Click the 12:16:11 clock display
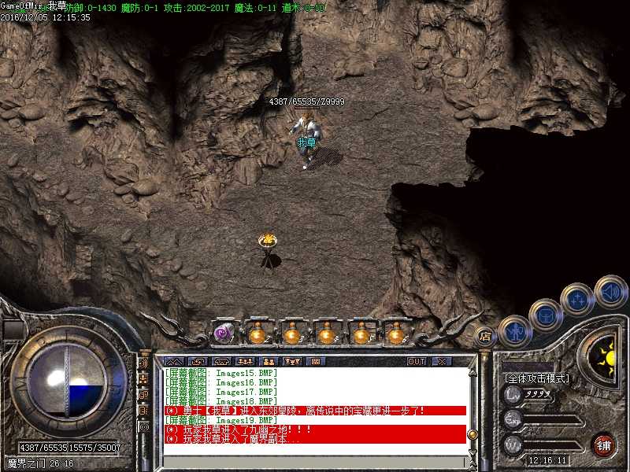The height and width of the screenshot is (472, 630). click(x=547, y=460)
